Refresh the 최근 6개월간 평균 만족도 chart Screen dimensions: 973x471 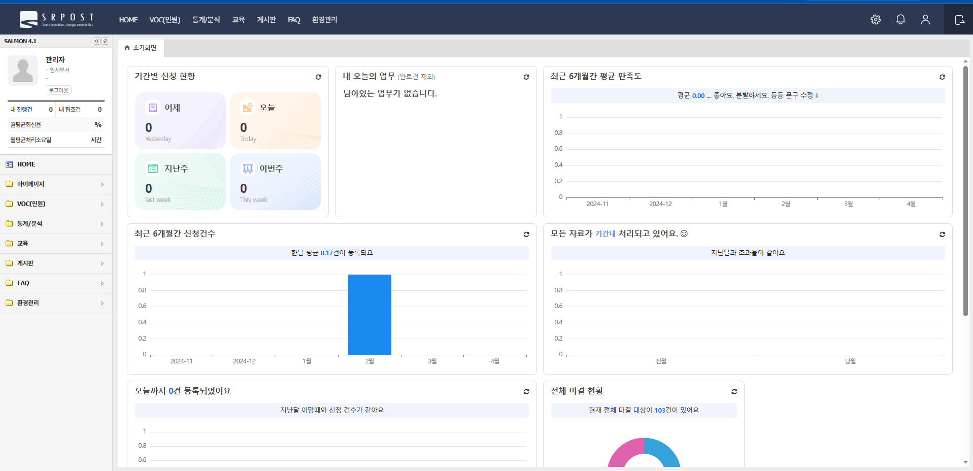click(942, 77)
